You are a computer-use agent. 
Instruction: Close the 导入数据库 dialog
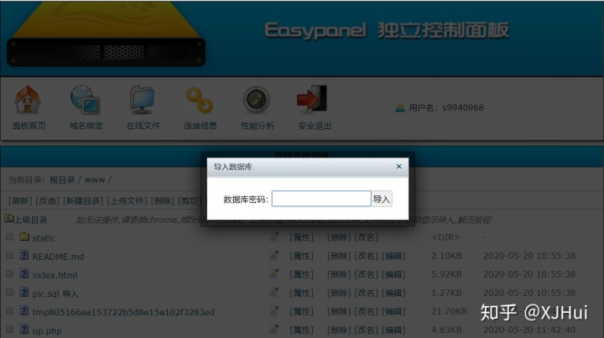pos(398,166)
